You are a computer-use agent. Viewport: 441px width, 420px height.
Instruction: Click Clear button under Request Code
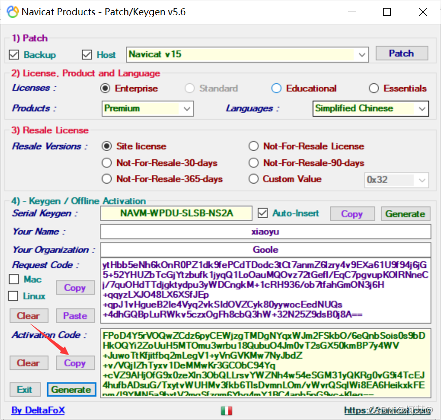point(29,316)
